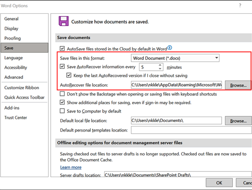Switch to Customize Ribbon settings
The width and height of the screenshot is (252, 190).
click(x=22, y=88)
